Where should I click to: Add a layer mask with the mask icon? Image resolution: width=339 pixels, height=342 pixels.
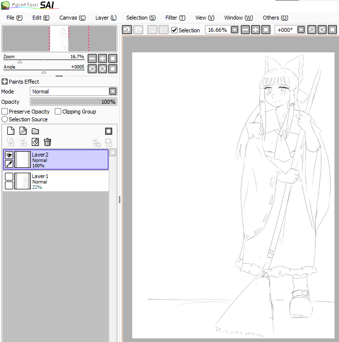point(109,131)
